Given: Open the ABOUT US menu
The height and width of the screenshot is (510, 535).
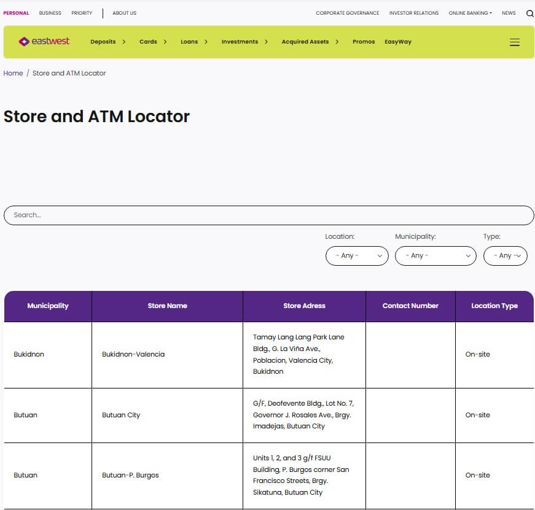Looking at the screenshot, I should click(x=124, y=13).
